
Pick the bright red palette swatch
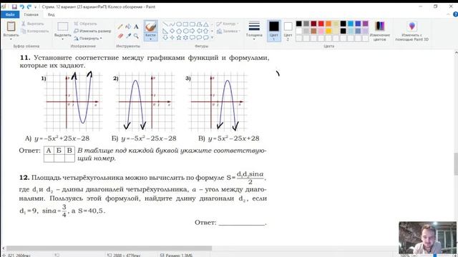click(x=321, y=24)
